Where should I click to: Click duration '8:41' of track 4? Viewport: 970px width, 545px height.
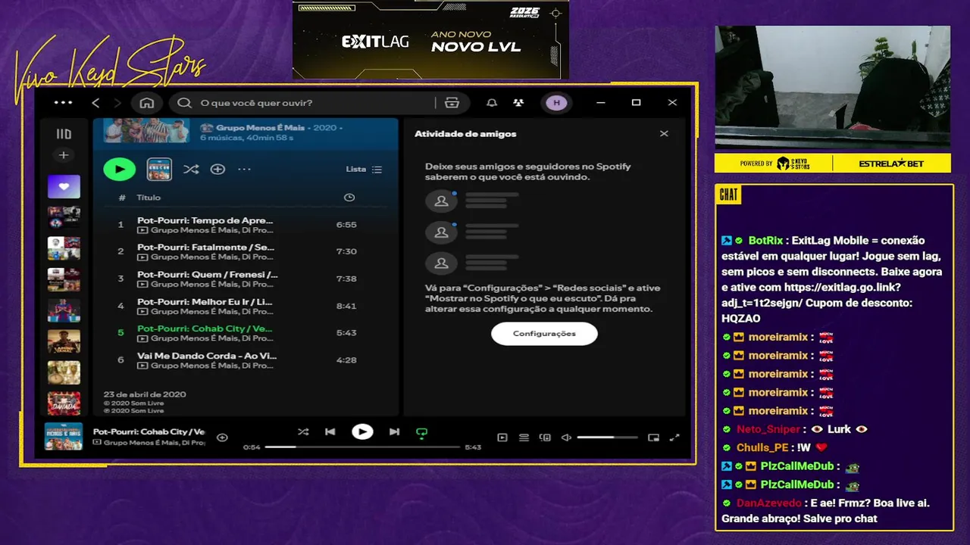click(346, 306)
